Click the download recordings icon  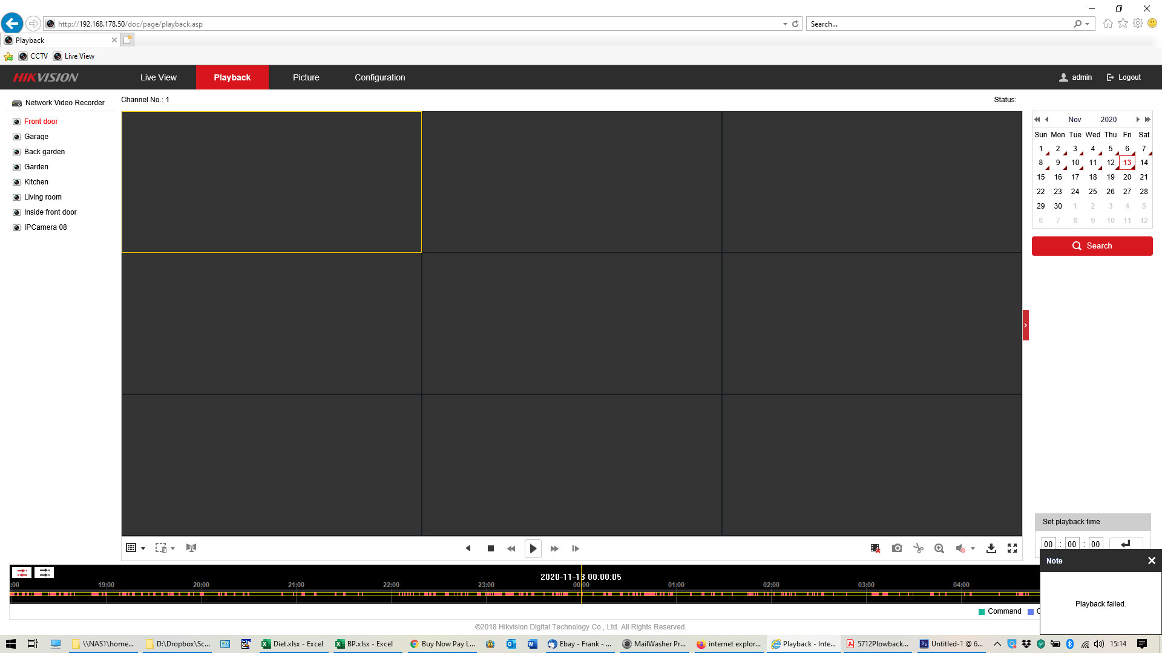pyautogui.click(x=991, y=548)
